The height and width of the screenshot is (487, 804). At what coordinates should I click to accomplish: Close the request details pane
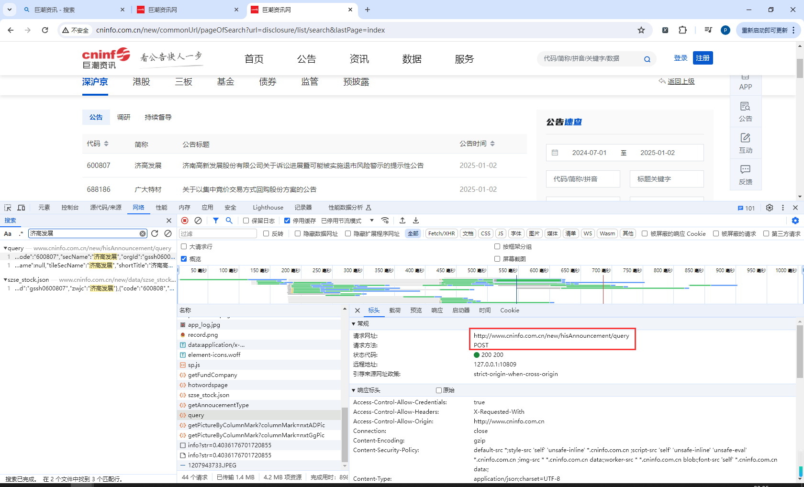(357, 310)
